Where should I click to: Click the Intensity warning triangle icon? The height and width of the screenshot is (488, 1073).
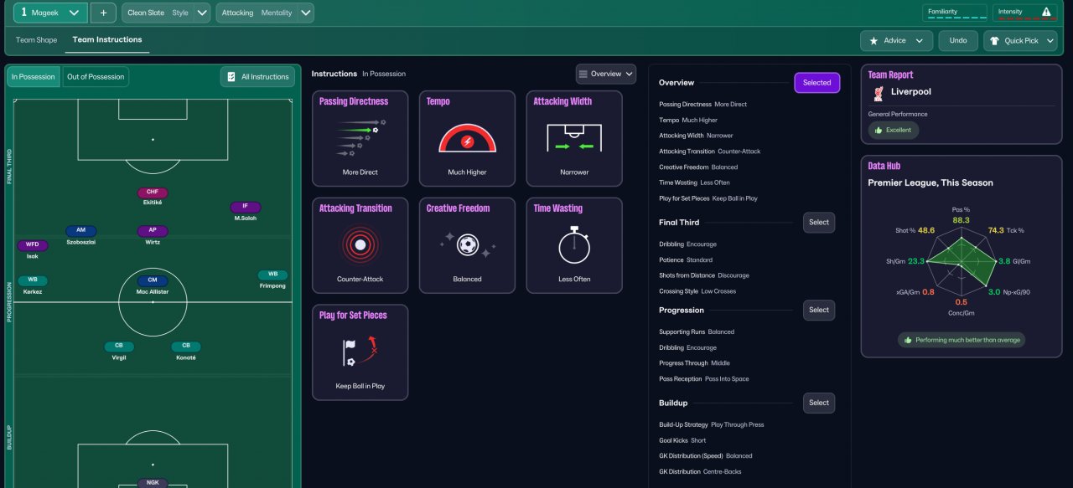(x=1046, y=12)
